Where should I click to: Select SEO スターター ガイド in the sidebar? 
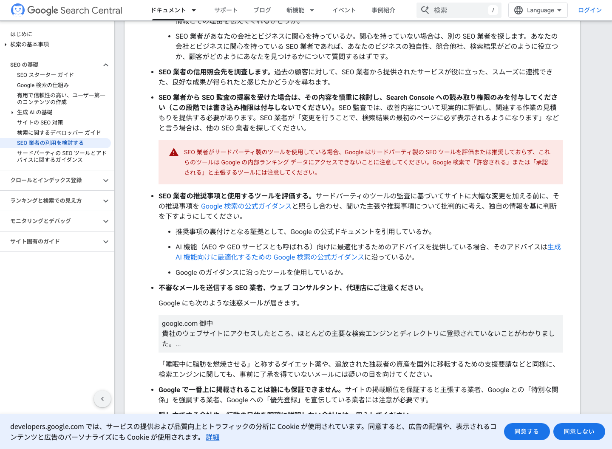(x=45, y=75)
